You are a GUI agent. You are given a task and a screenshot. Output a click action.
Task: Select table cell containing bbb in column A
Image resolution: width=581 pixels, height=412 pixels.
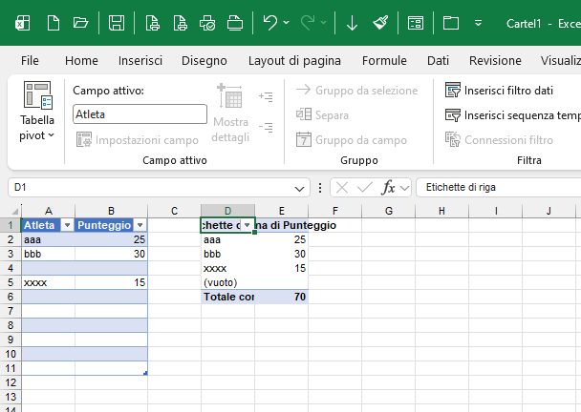pyautogui.click(x=48, y=254)
